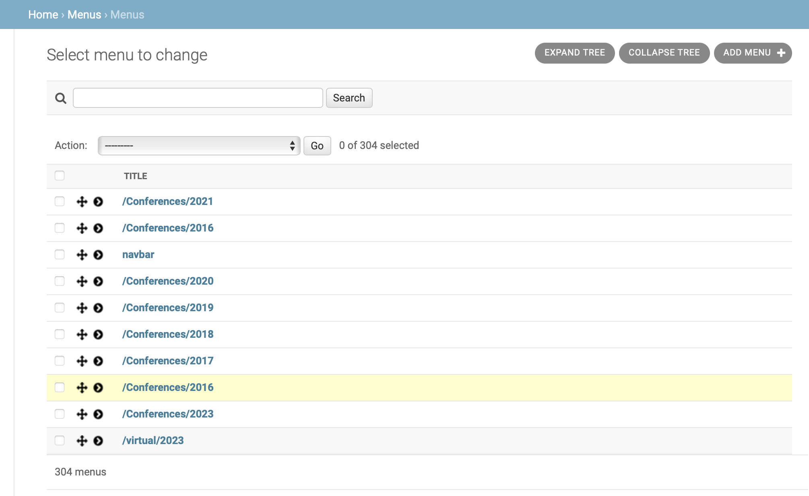
Task: Expand the /Conferences/2019 menu tree
Action: [x=98, y=307]
